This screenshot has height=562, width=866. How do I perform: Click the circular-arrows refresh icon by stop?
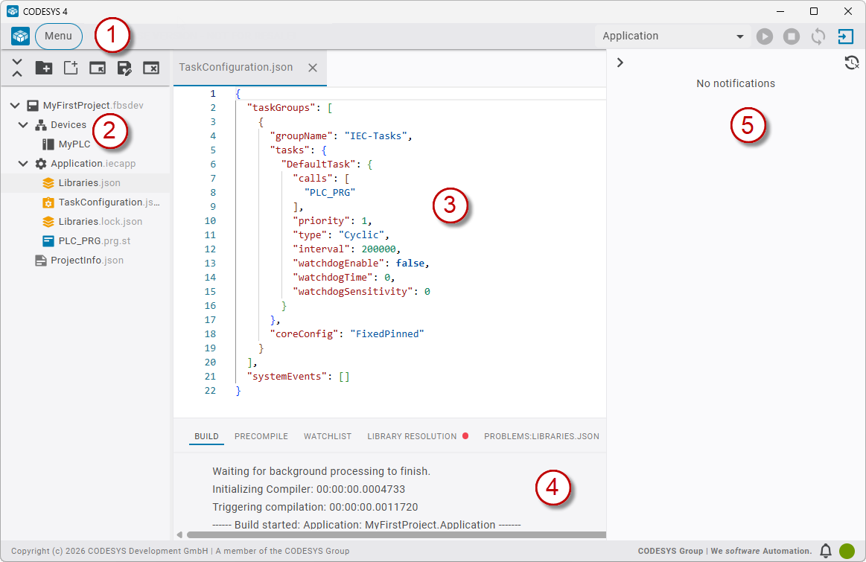tap(818, 36)
